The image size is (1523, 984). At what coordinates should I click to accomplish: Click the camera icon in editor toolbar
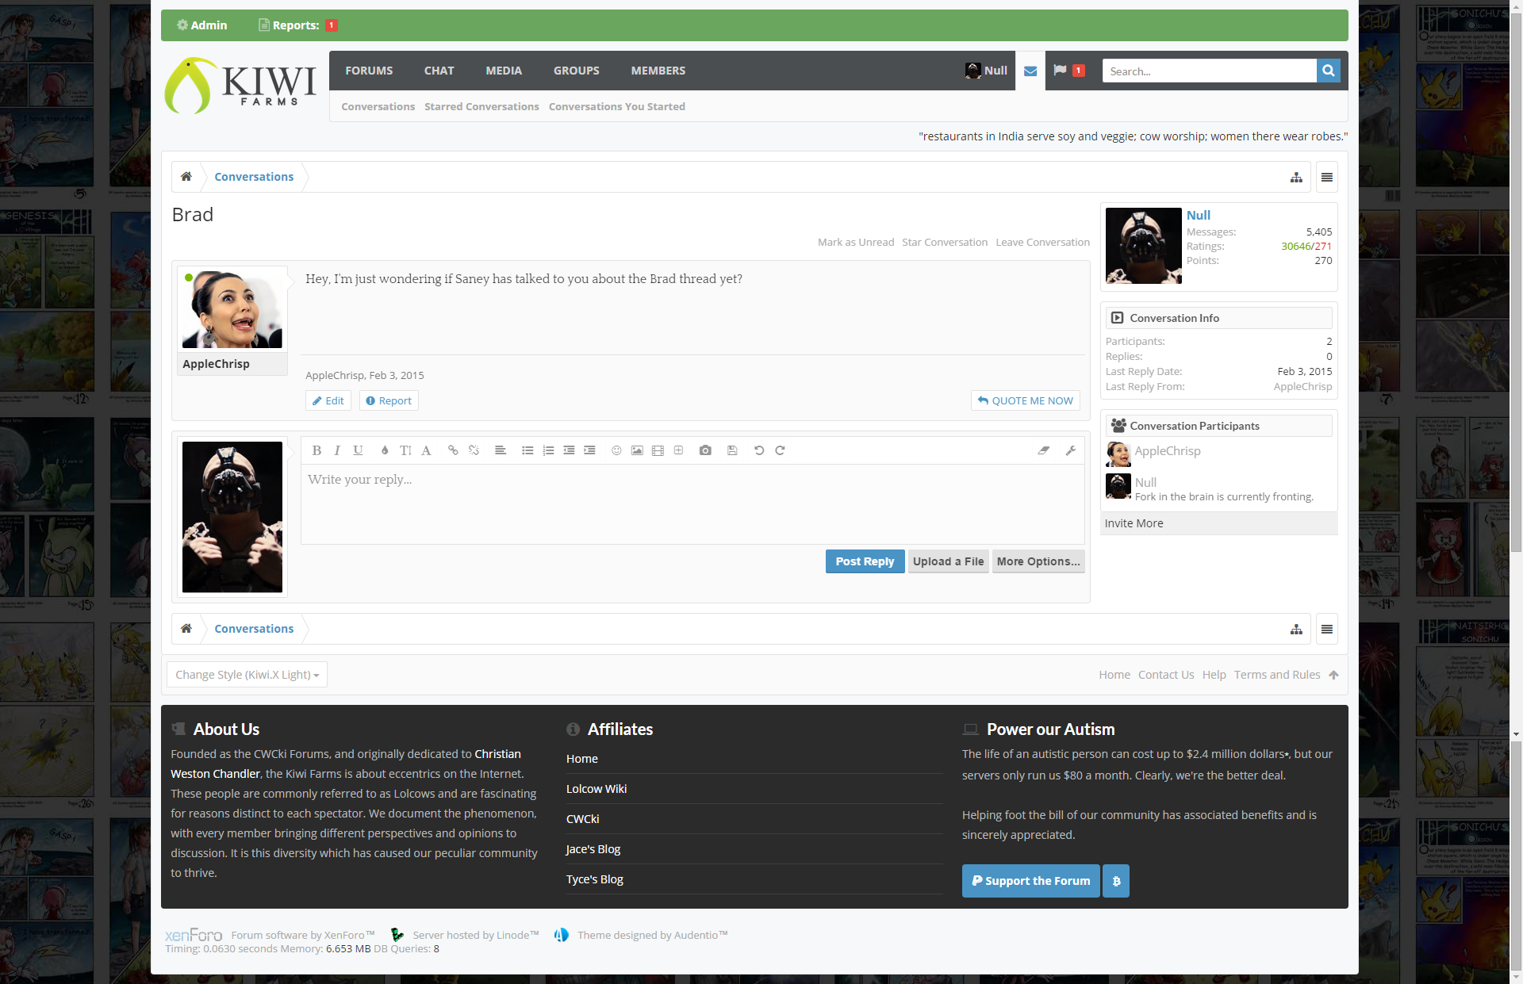[x=705, y=450]
